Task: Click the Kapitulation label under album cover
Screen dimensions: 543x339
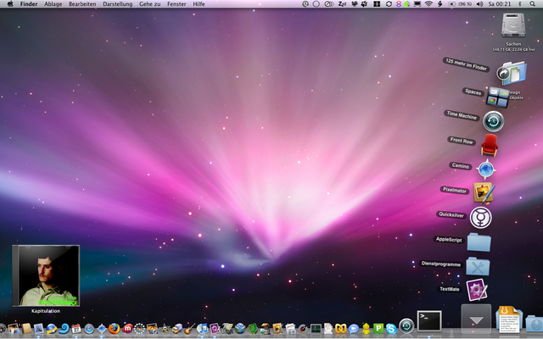Action: coord(46,311)
